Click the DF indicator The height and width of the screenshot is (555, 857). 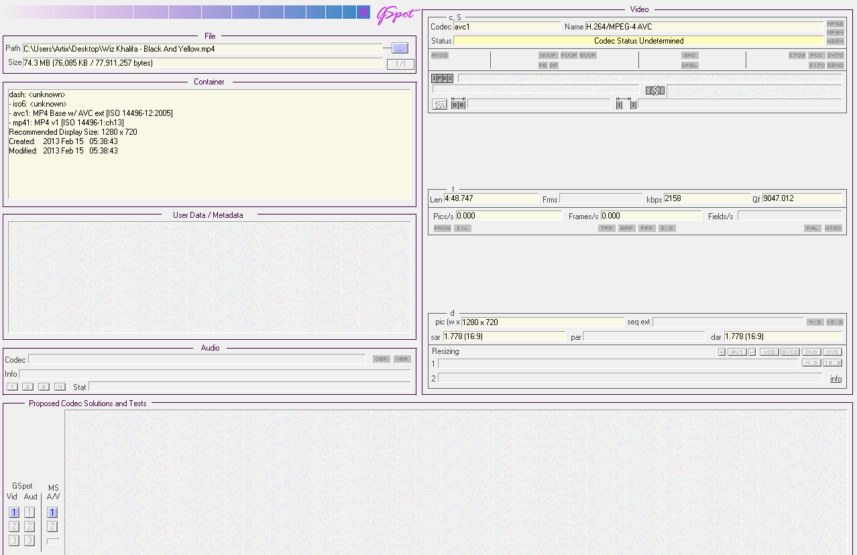click(x=553, y=65)
